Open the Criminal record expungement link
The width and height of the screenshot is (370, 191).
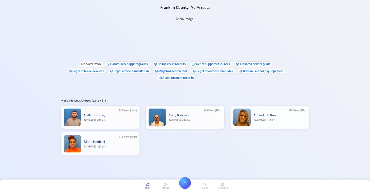click(261, 71)
